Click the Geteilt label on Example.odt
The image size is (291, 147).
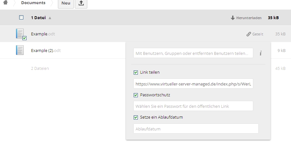(x=258, y=34)
